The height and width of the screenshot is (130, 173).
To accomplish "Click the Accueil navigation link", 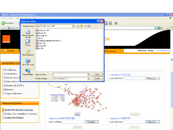I will (x=11, y=51).
